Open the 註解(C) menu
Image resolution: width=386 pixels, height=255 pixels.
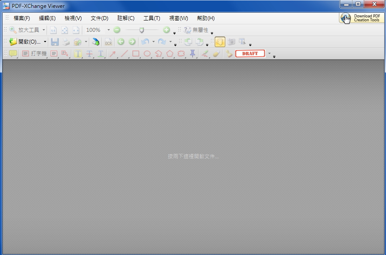point(126,18)
